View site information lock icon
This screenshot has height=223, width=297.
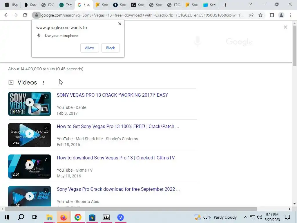[x=36, y=15]
